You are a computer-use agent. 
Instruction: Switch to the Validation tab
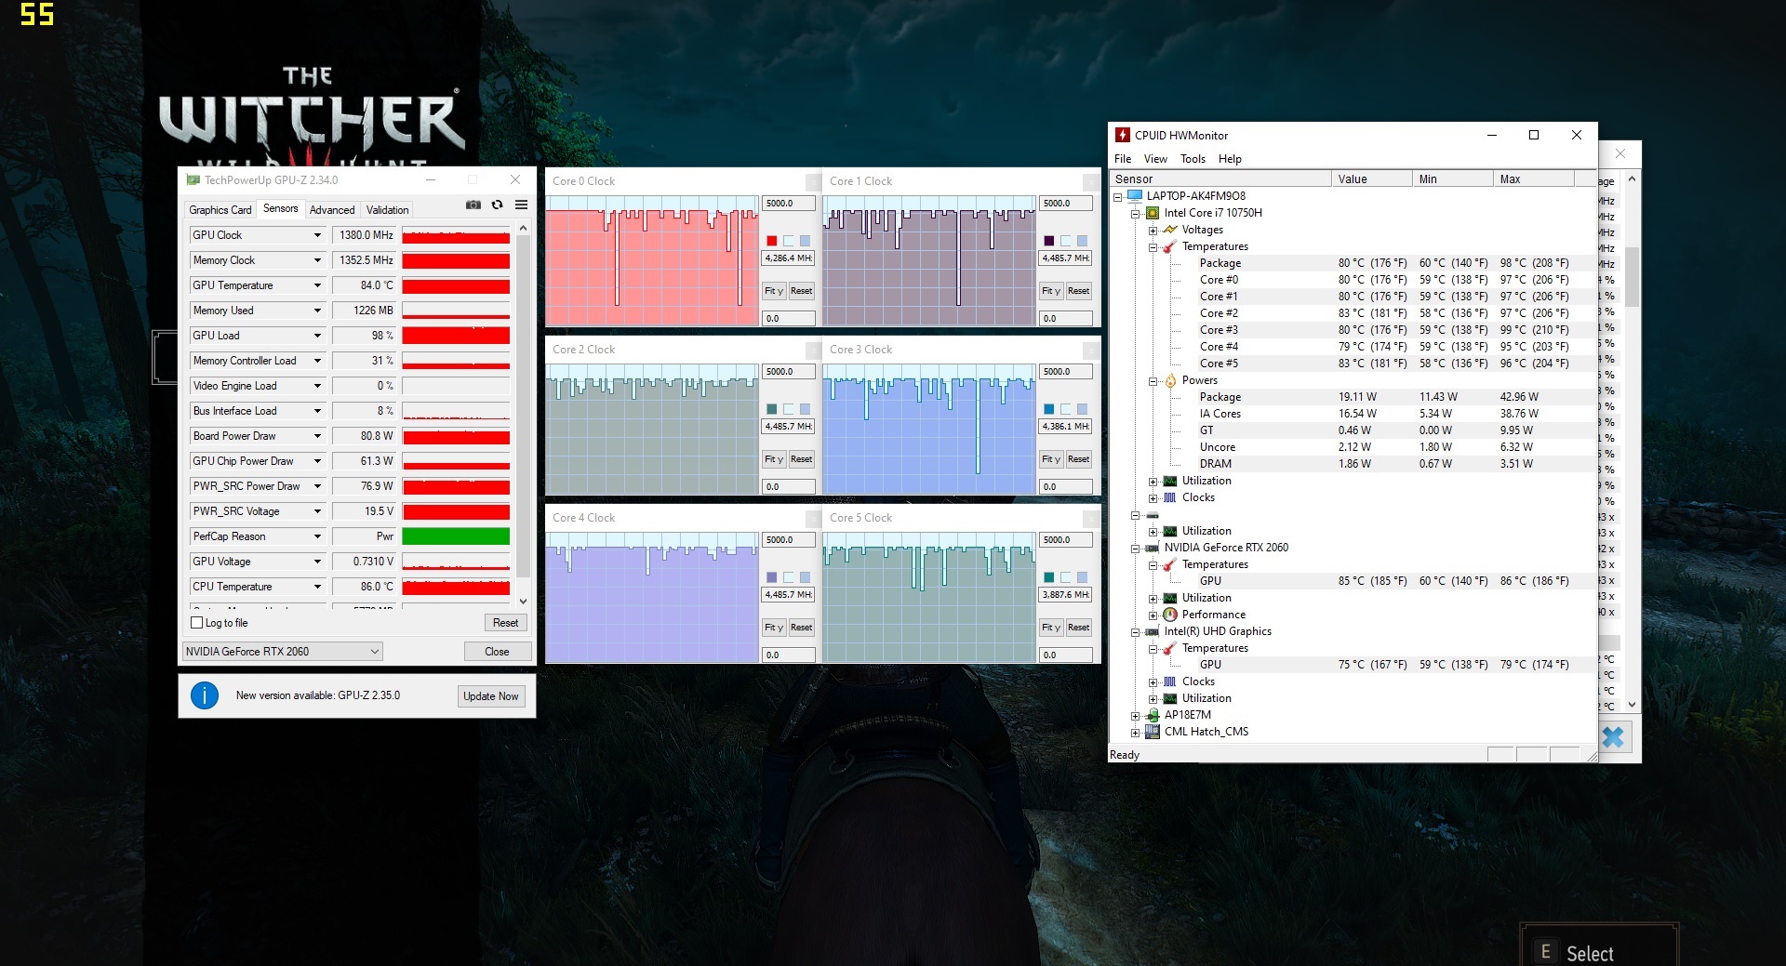point(387,210)
